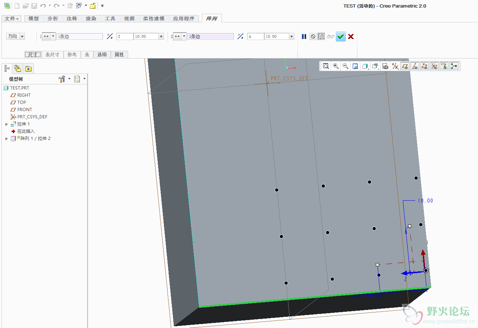Open the 文件 menu
The height and width of the screenshot is (328, 478).
(x=12, y=18)
